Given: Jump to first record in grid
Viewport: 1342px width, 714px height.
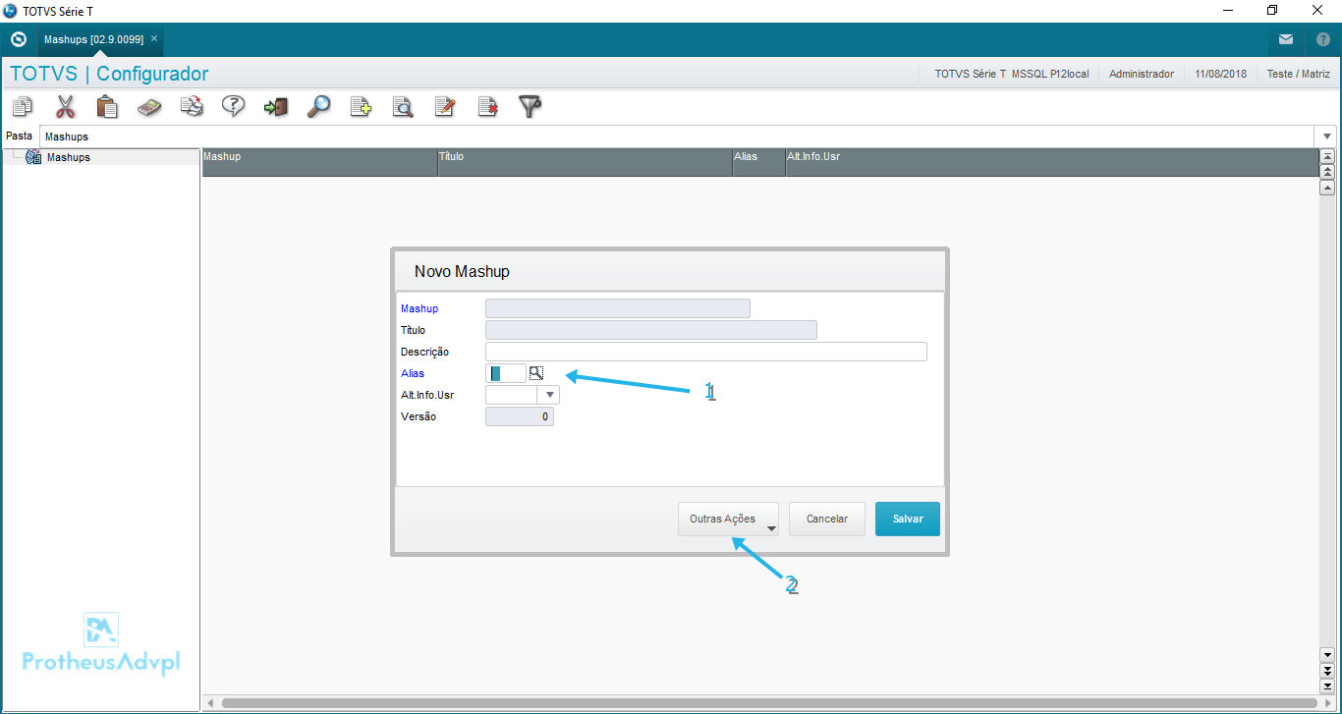Looking at the screenshot, I should (1327, 156).
